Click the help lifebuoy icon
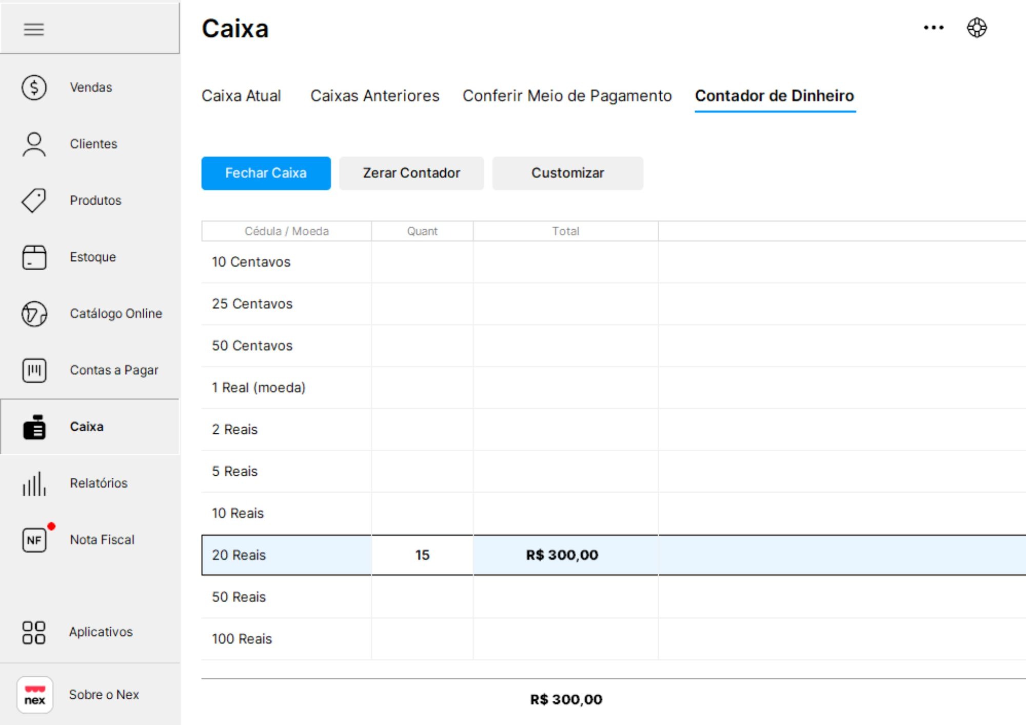This screenshot has width=1026, height=725. point(977,28)
